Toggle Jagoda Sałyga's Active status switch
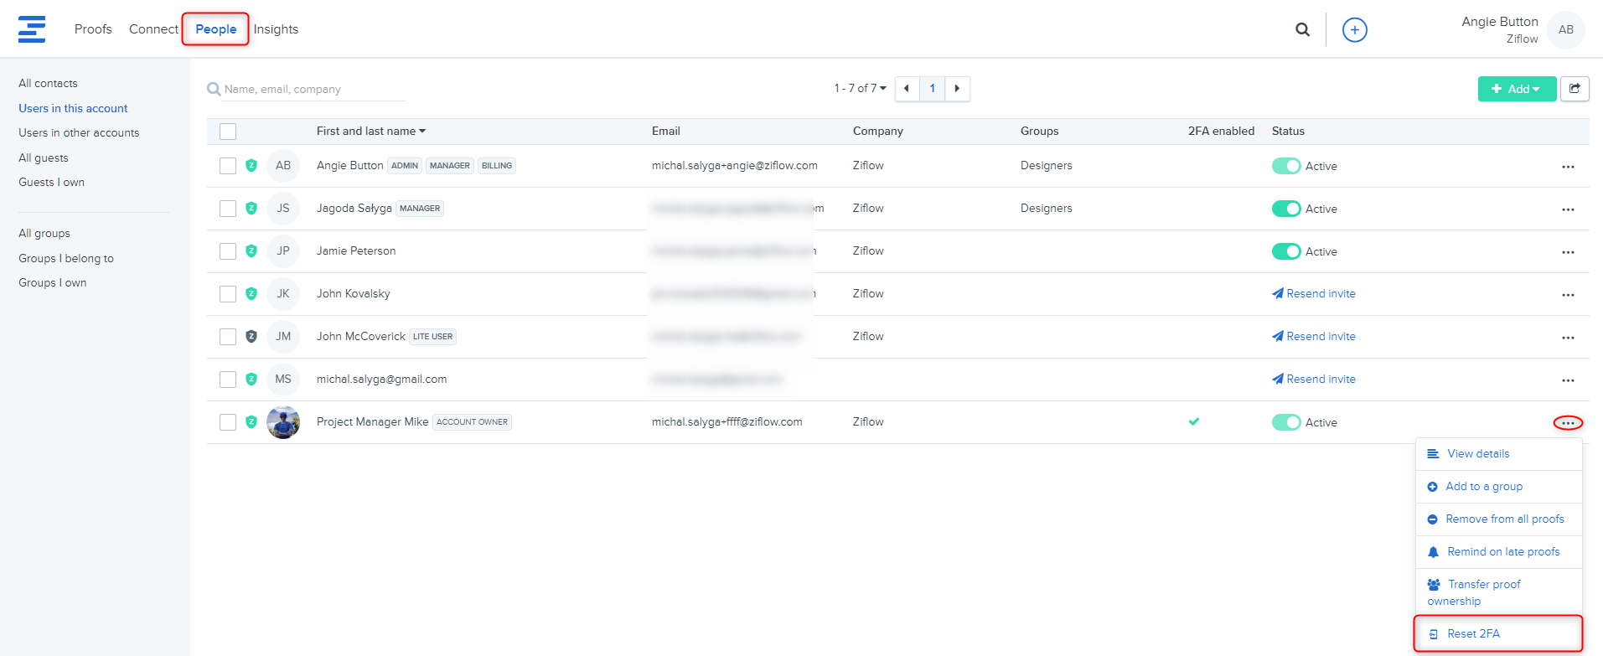1603x656 pixels. 1285,209
